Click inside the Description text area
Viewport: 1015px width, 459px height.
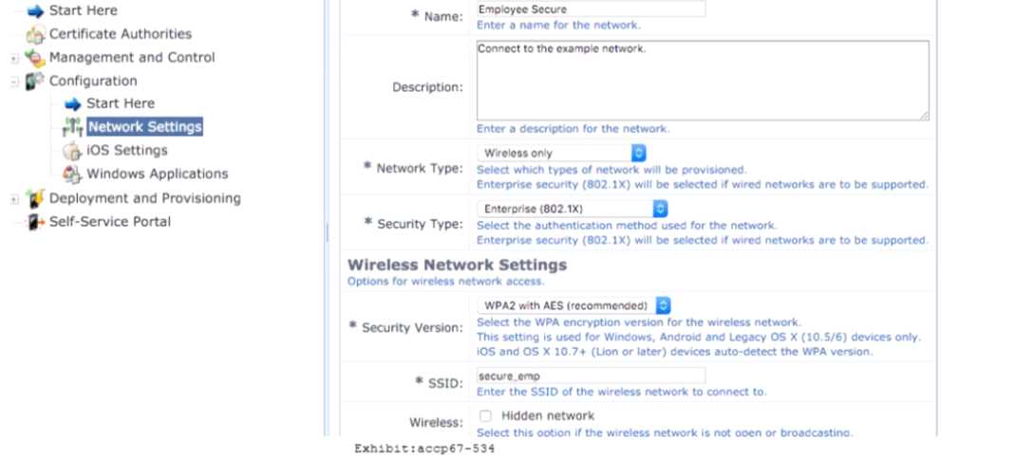point(702,80)
